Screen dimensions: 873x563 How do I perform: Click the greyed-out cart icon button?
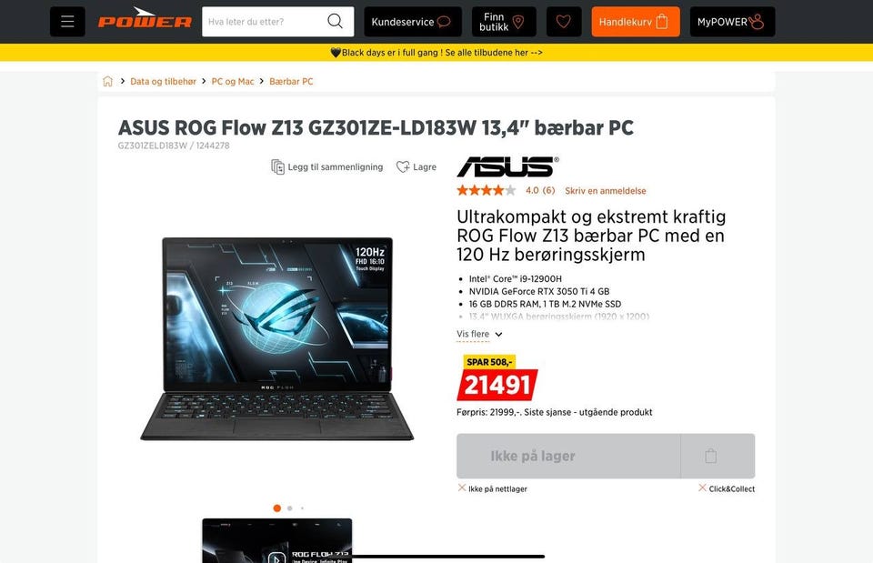pos(717,456)
